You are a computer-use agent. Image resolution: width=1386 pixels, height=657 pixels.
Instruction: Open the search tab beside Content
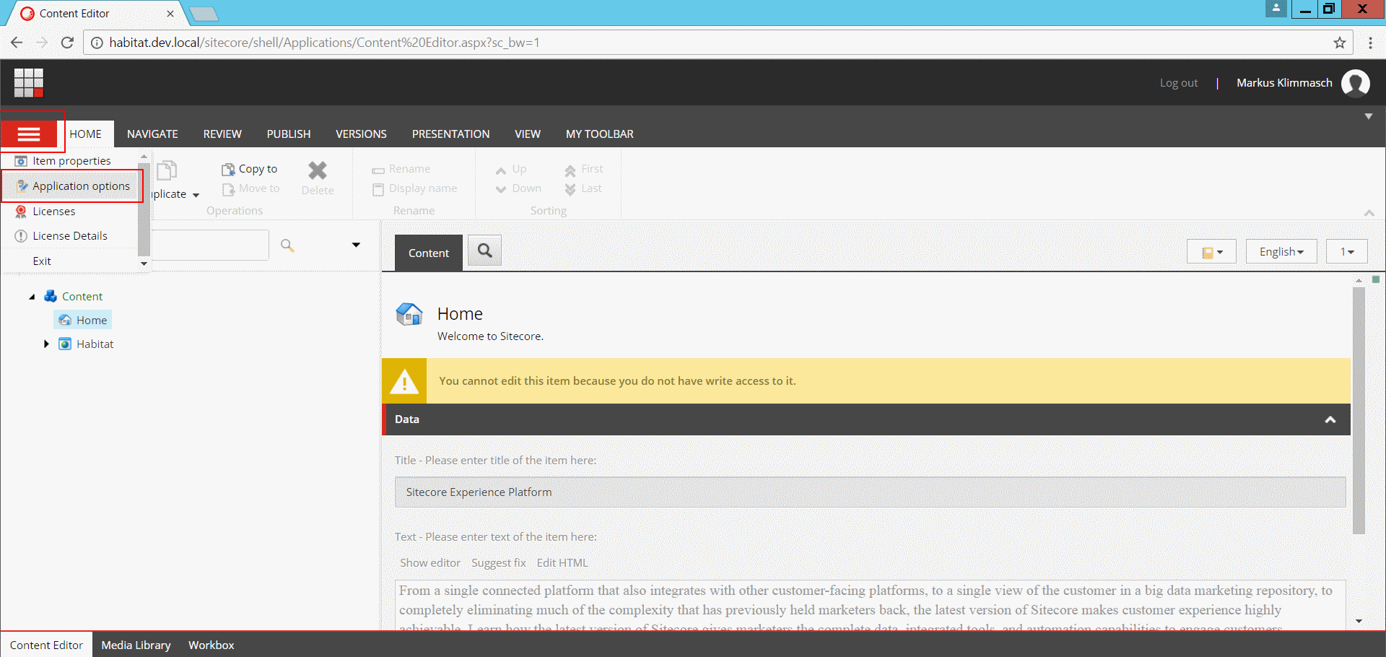click(x=485, y=251)
